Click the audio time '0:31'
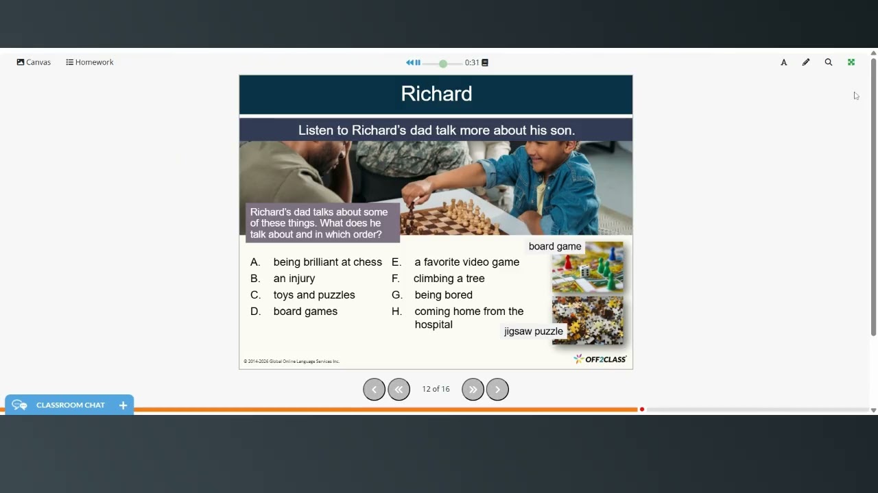878x493 pixels. click(472, 62)
